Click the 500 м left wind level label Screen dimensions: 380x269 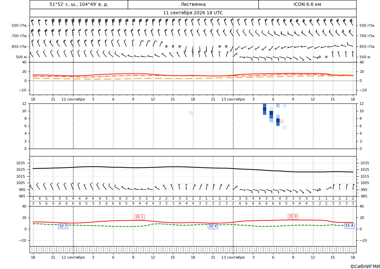pos(21,57)
